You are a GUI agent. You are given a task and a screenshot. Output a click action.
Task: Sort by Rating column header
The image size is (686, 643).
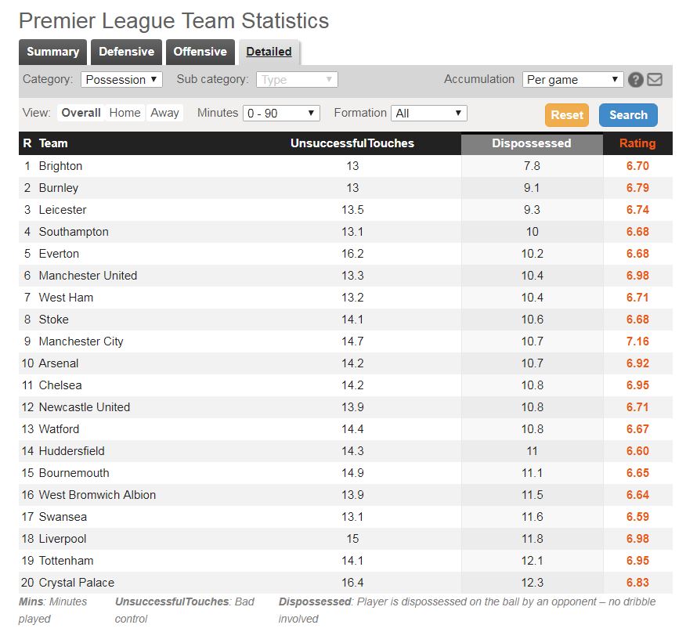[x=637, y=143]
